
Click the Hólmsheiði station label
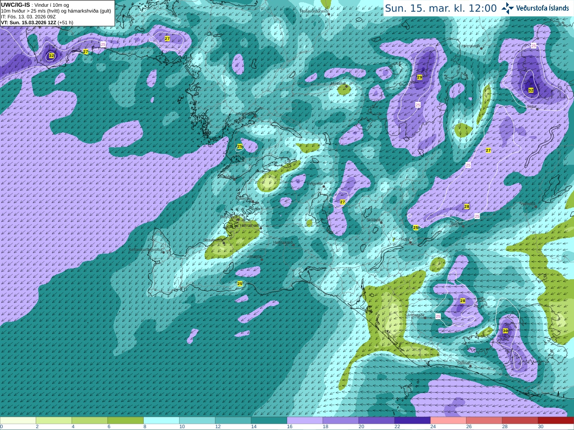(250, 225)
